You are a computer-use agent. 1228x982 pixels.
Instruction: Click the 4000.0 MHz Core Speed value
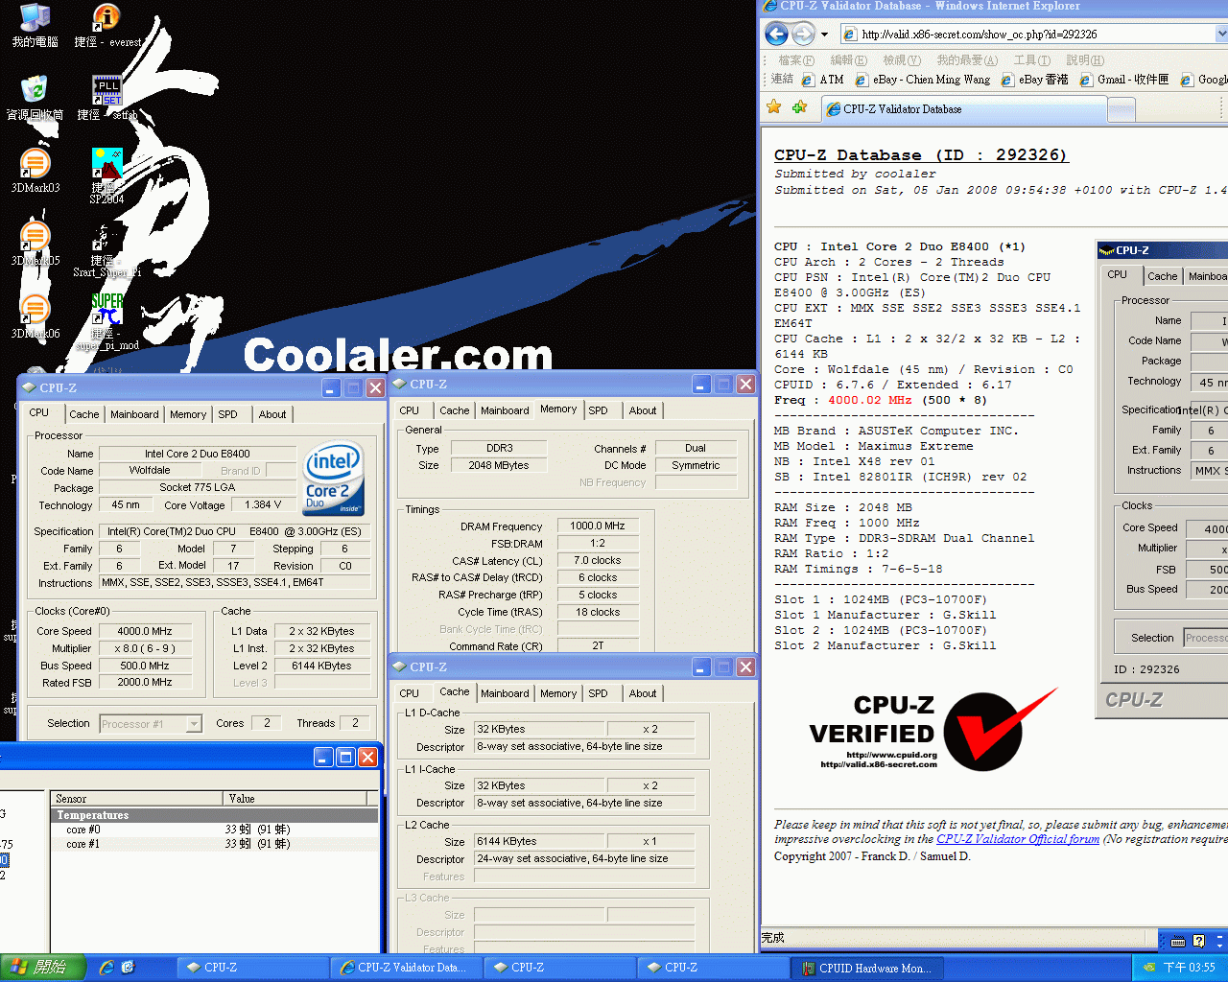point(145,631)
